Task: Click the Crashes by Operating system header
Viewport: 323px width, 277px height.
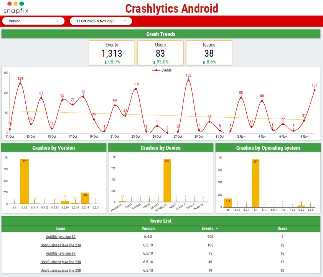Action: [268, 148]
